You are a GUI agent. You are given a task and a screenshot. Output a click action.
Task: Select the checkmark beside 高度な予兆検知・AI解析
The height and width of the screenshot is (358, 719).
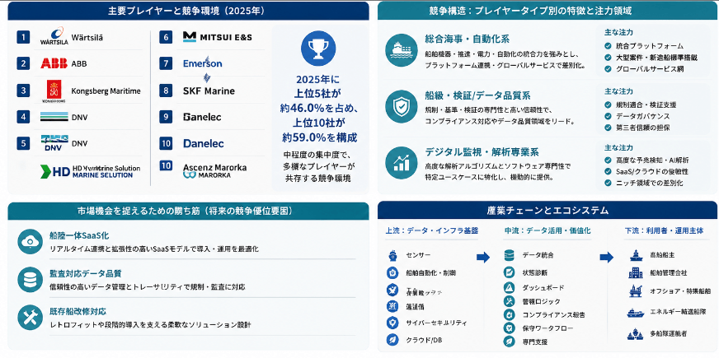click(x=608, y=160)
